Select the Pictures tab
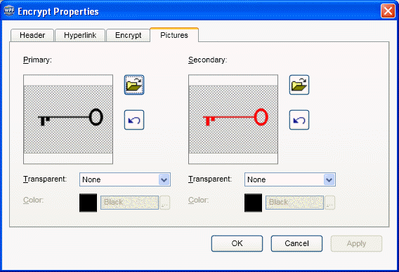The height and width of the screenshot is (272, 399). point(174,35)
